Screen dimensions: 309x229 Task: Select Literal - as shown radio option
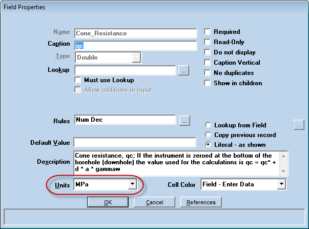tap(208, 145)
